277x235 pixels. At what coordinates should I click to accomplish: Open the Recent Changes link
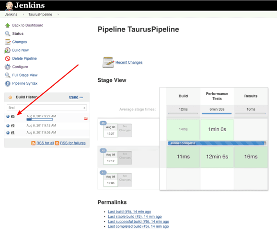click(129, 62)
